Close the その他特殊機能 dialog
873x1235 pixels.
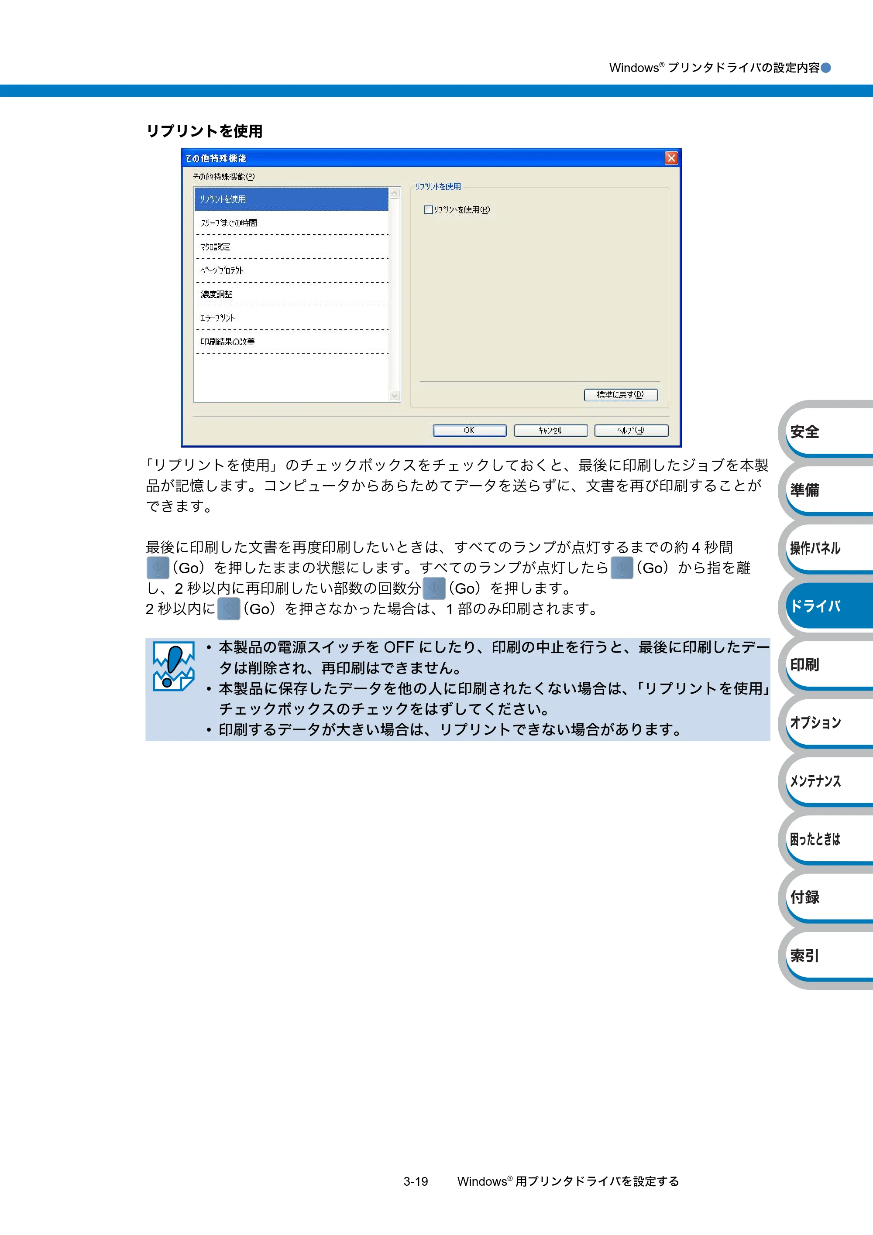click(x=671, y=158)
